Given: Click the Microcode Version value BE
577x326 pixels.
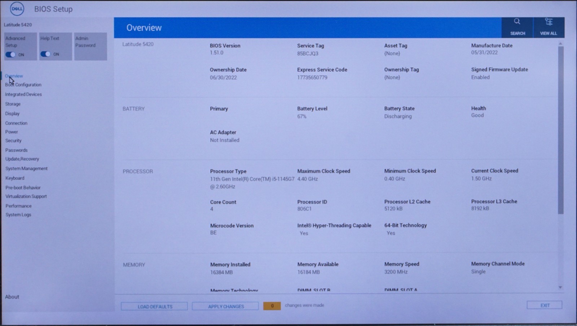Looking at the screenshot, I should [x=213, y=233].
